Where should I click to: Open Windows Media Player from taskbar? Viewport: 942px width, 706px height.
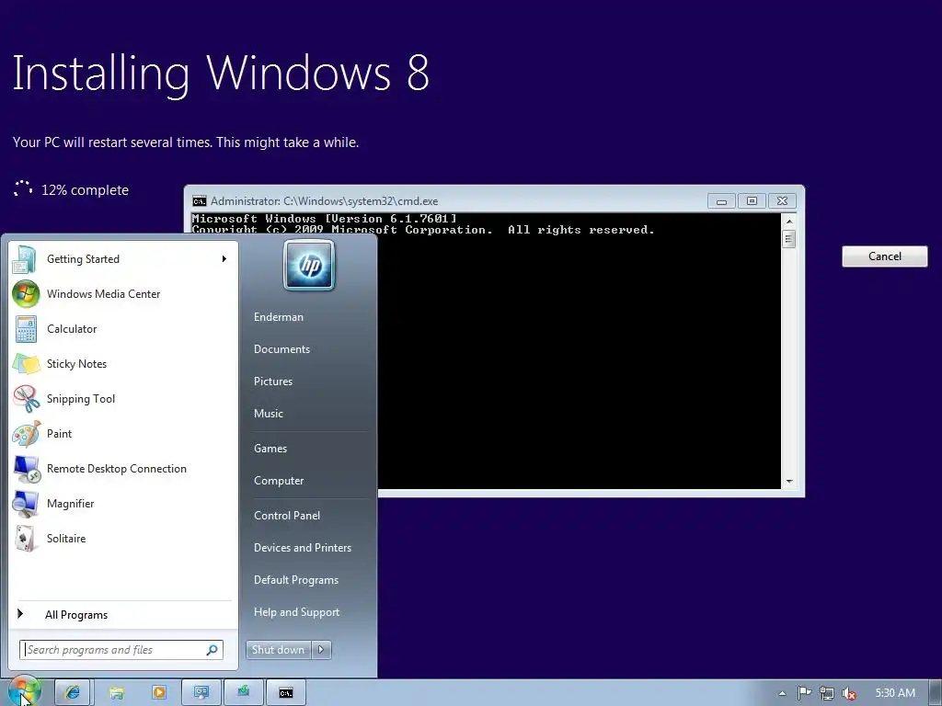coord(159,693)
